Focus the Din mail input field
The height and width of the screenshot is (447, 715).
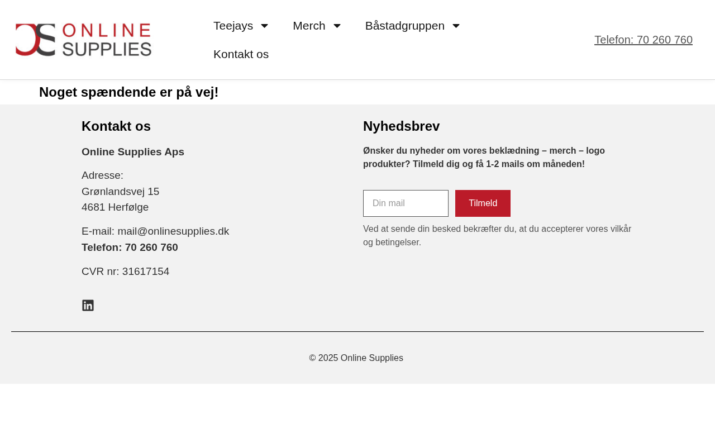[406, 203]
